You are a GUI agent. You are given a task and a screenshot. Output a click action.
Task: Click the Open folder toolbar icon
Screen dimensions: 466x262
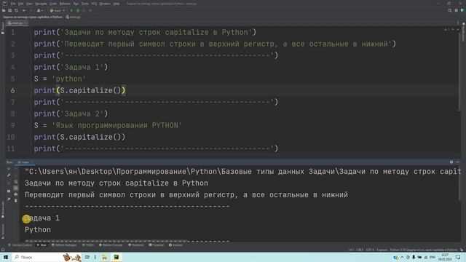click(4, 10)
